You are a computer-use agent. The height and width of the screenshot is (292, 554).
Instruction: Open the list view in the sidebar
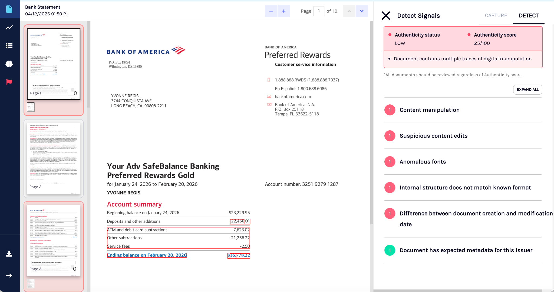9,45
